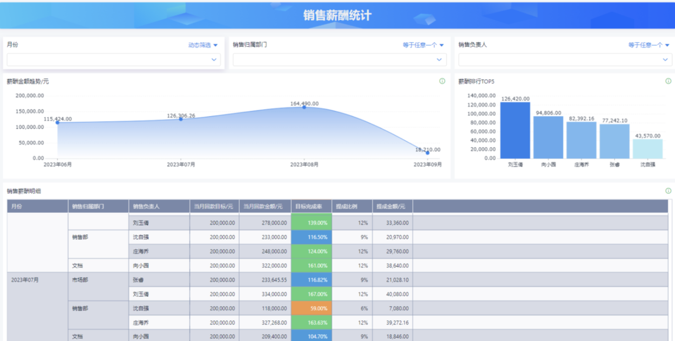The image size is (675, 341).
Task: Click green 124.00% completion cell
Action: (311, 251)
